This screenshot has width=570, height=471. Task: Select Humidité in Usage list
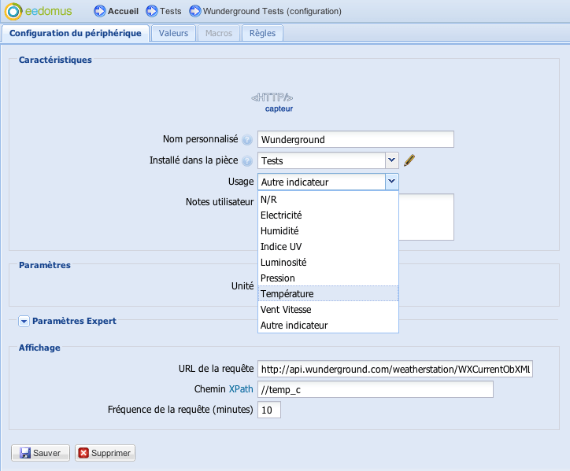(328, 231)
